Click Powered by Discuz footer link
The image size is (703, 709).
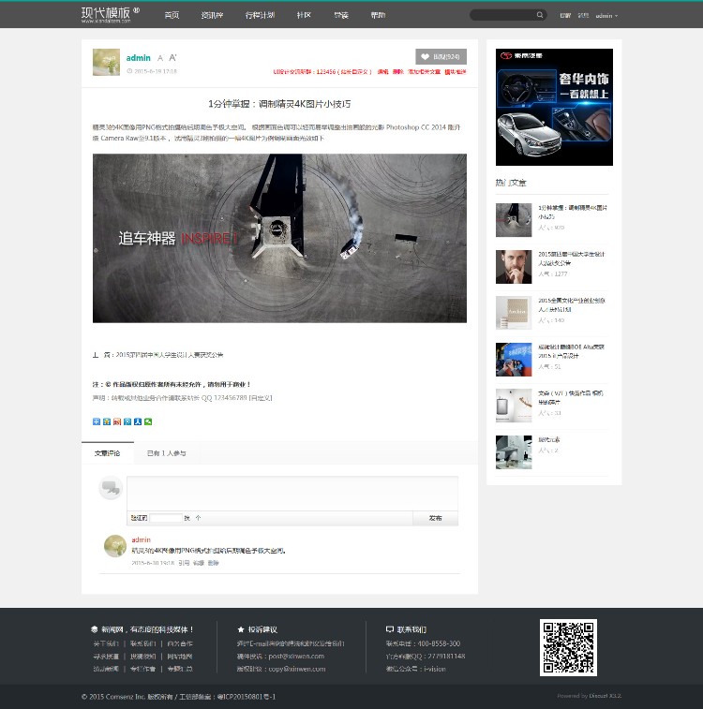point(589,696)
